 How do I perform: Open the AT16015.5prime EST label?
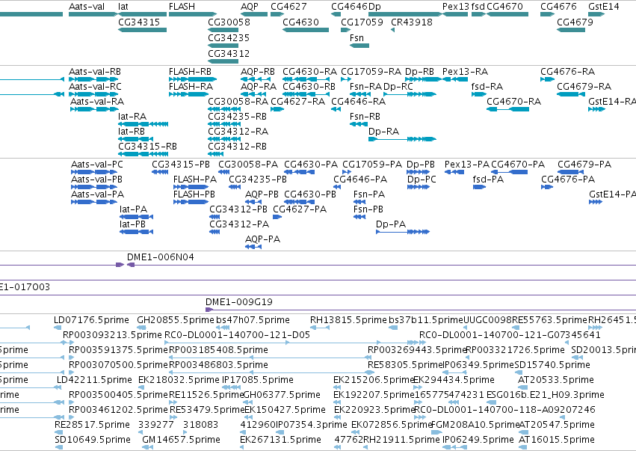[557, 440]
